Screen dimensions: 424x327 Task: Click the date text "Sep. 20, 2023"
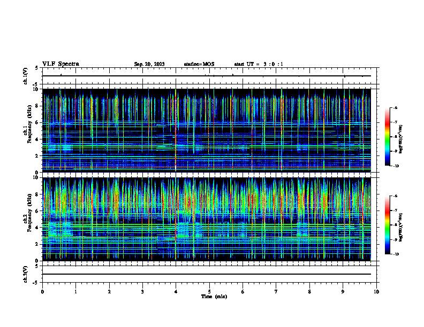click(149, 64)
